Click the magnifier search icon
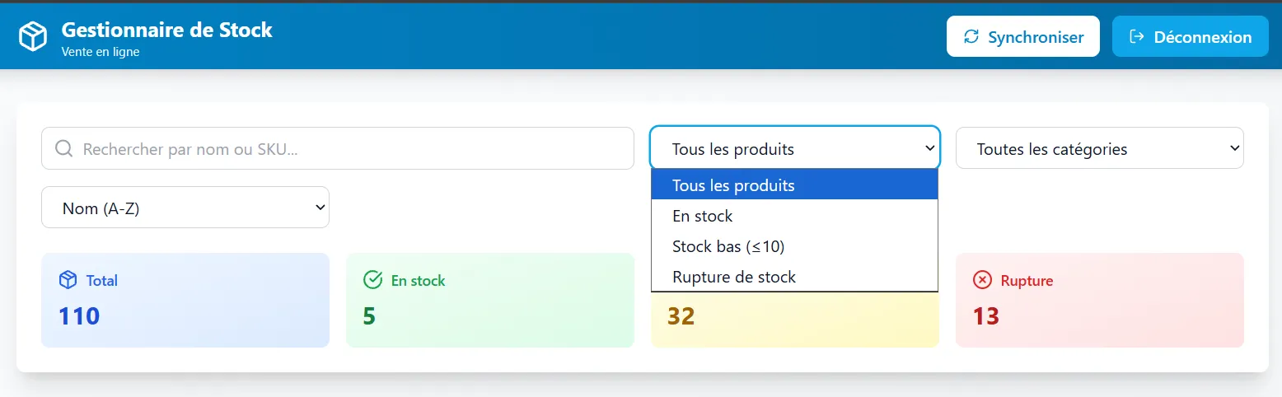Image resolution: width=1282 pixels, height=397 pixels. (63, 149)
